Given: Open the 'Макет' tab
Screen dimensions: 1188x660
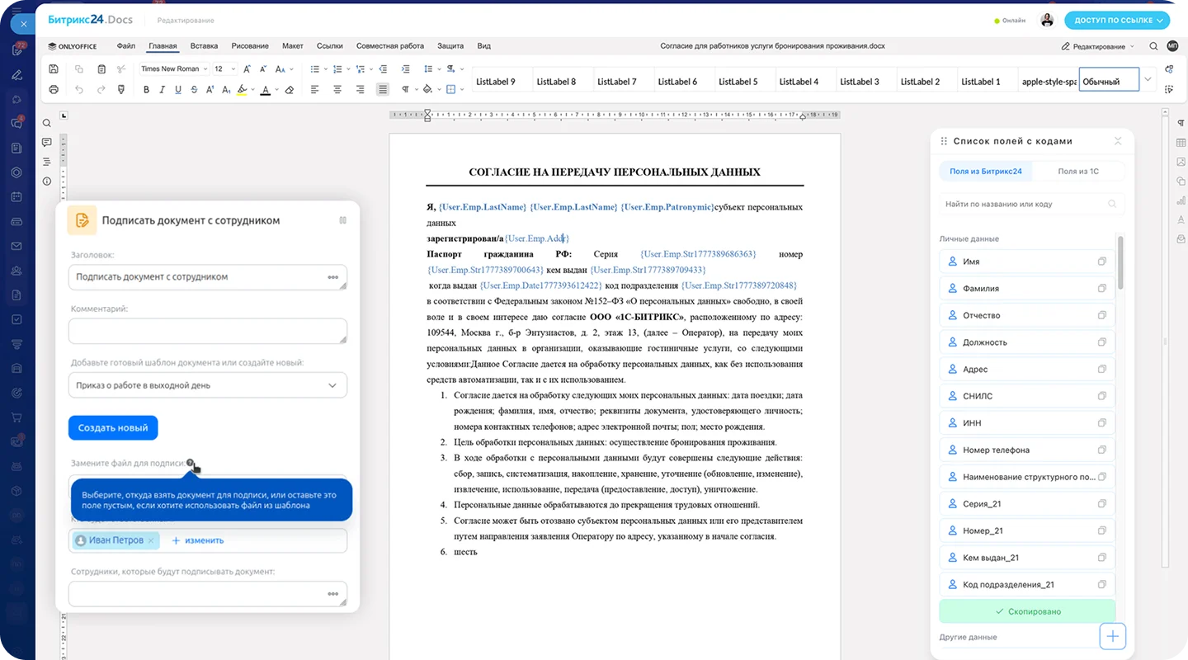Looking at the screenshot, I should [x=292, y=46].
